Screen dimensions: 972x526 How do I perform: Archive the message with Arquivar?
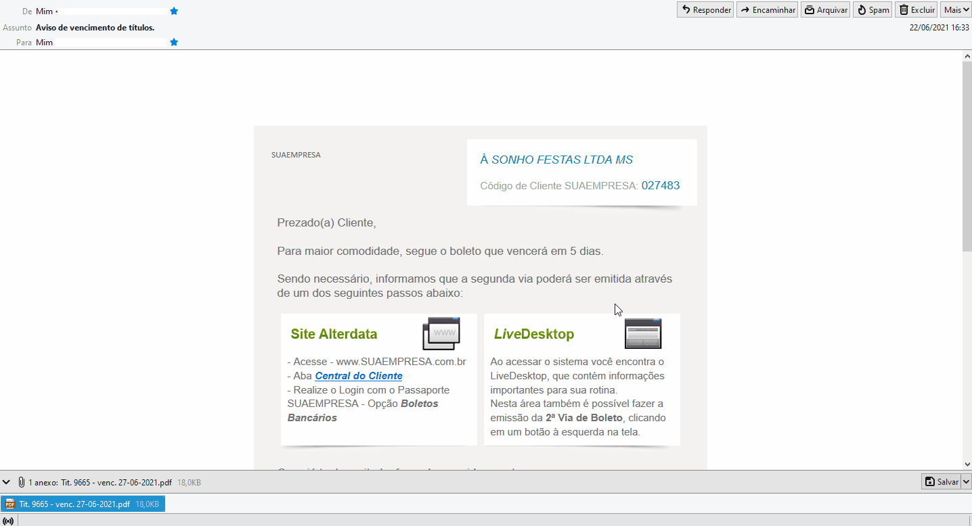(x=825, y=10)
